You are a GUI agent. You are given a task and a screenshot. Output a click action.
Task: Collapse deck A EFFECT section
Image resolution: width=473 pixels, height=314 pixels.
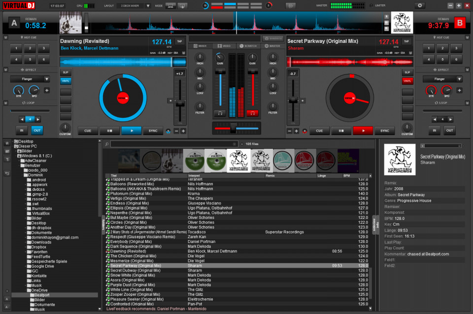coord(6,70)
